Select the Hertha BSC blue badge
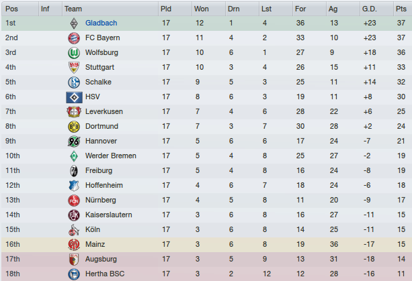Viewport: 412px width, 281px height. [74, 274]
